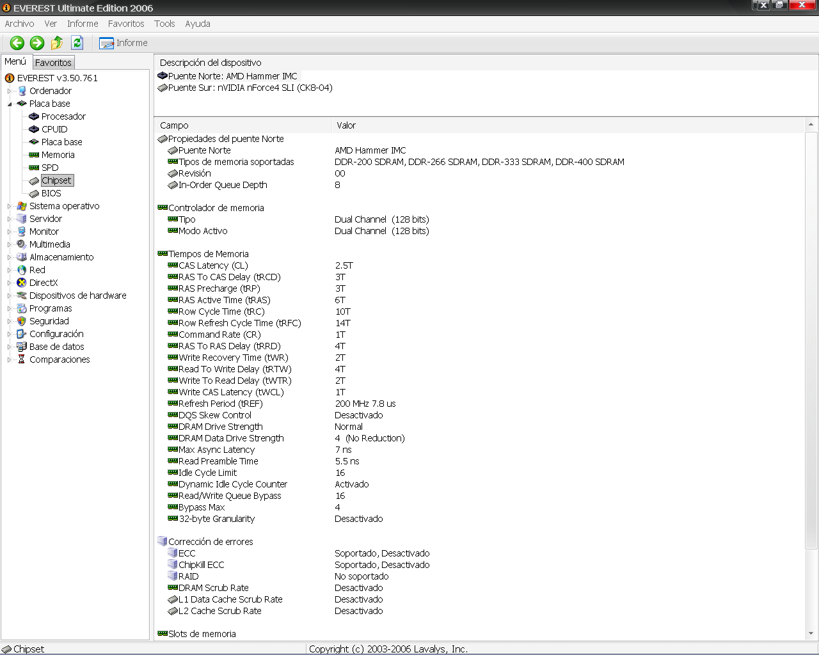Switch to the Menú sidebar tab

coord(15,61)
